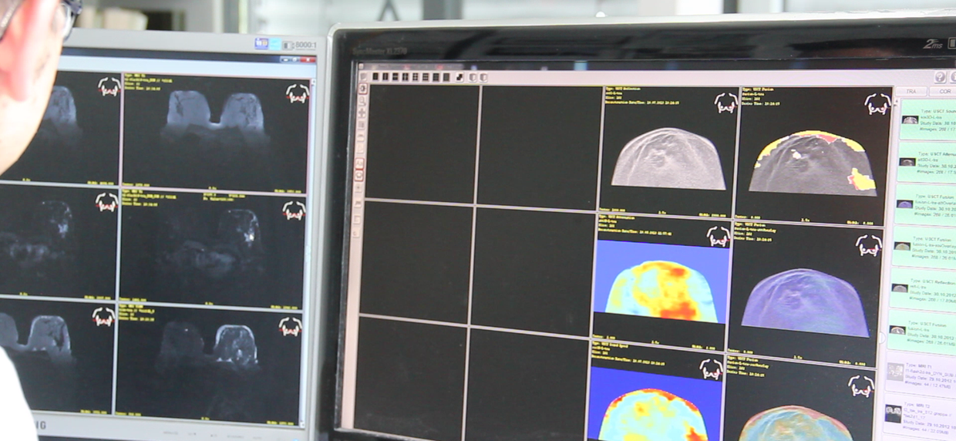Open the question-mark help icon above TRA tab
The image size is (956, 441).
click(x=940, y=77)
